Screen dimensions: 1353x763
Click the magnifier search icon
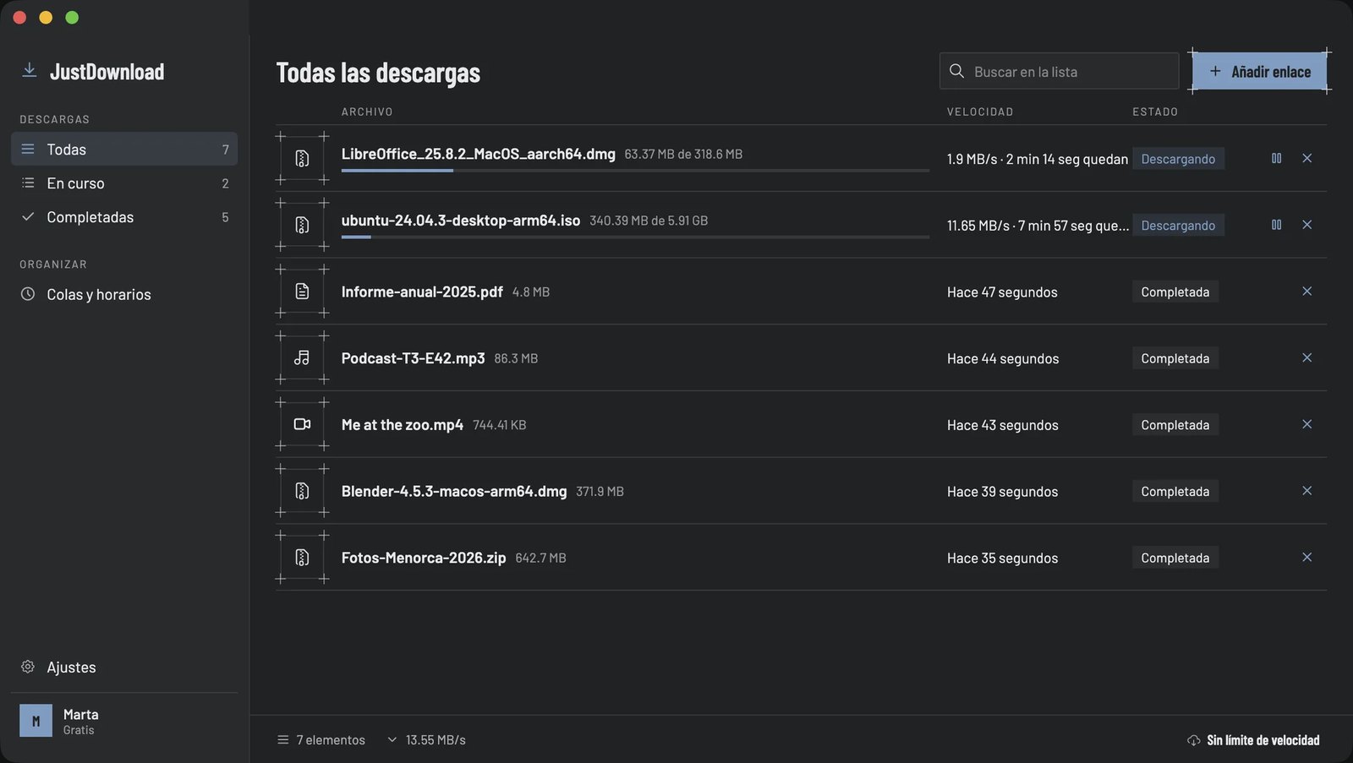[956, 71]
